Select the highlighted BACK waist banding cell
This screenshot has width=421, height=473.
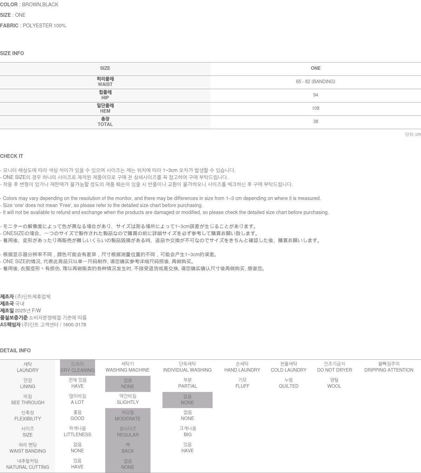pyautogui.click(x=128, y=448)
